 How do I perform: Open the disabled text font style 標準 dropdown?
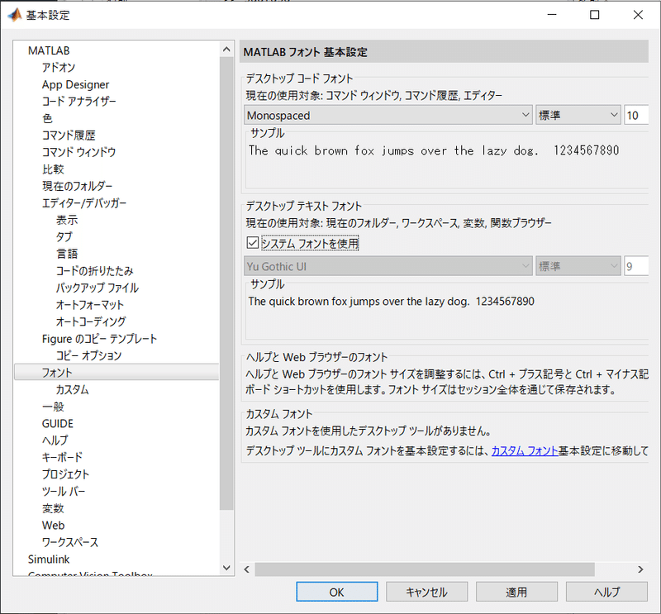pos(578,266)
